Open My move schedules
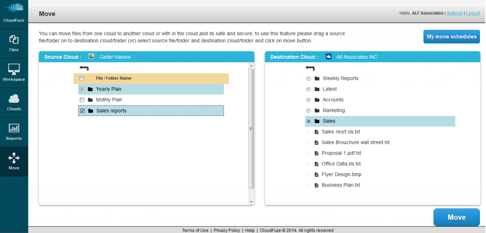 click(452, 37)
